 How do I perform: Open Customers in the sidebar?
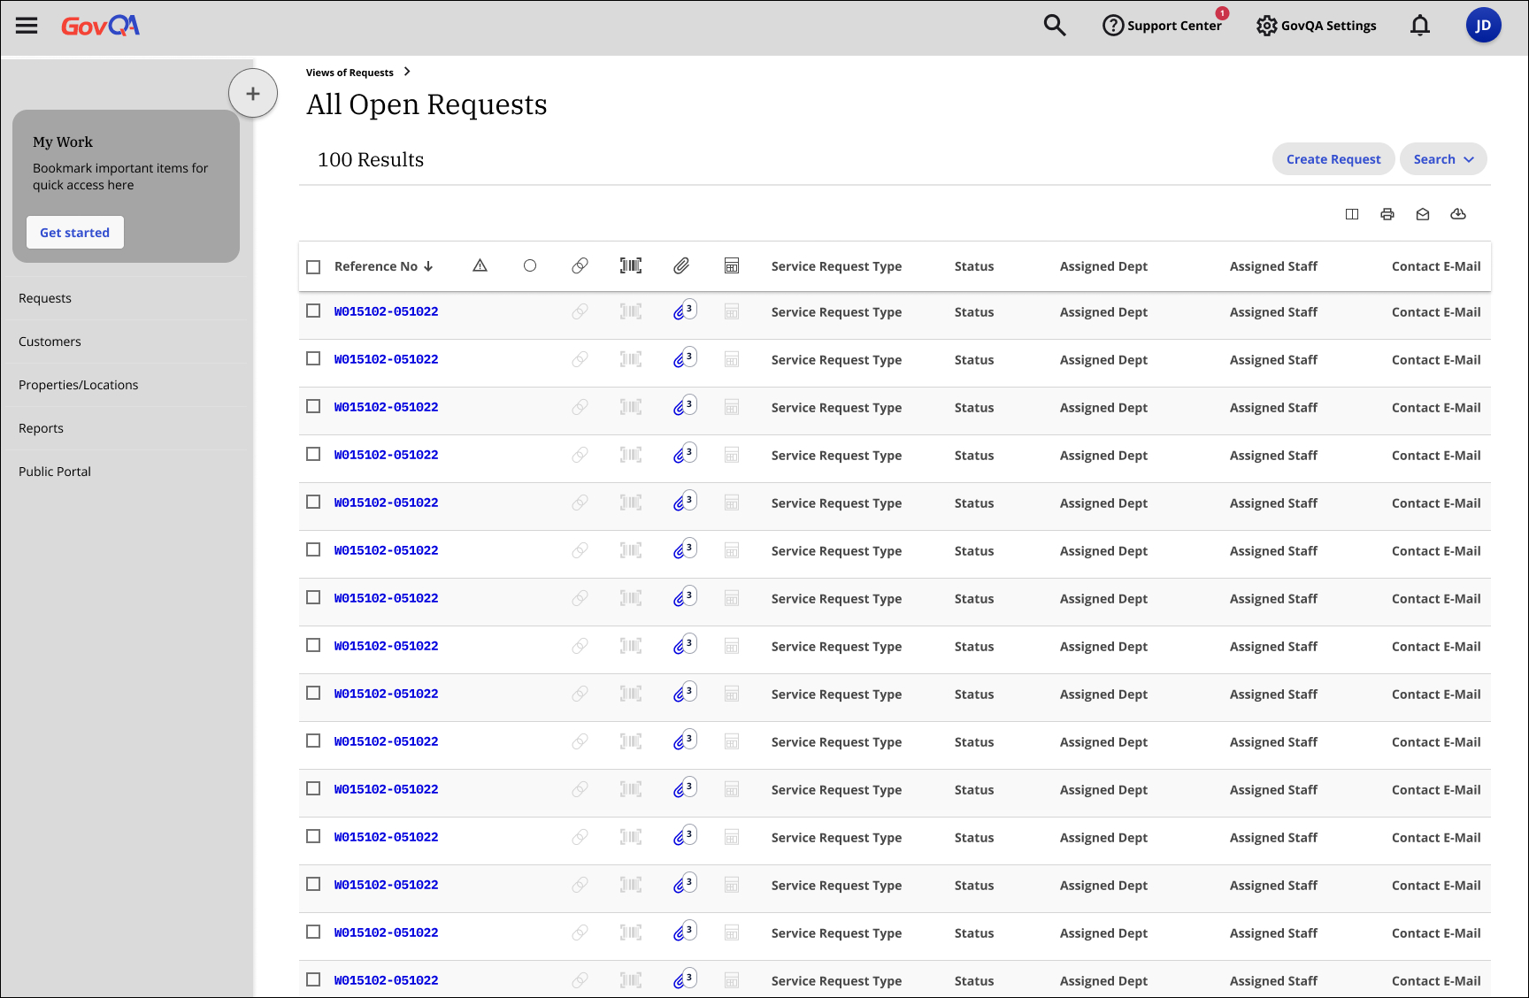50,342
